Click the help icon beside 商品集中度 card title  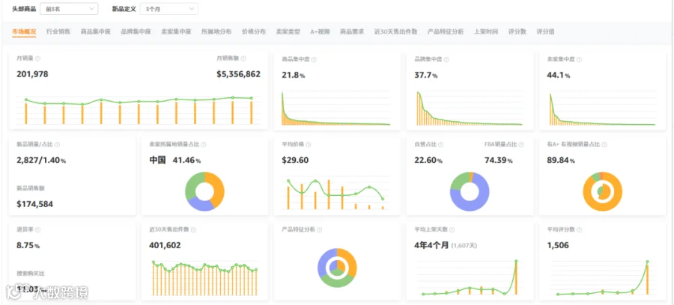point(314,60)
